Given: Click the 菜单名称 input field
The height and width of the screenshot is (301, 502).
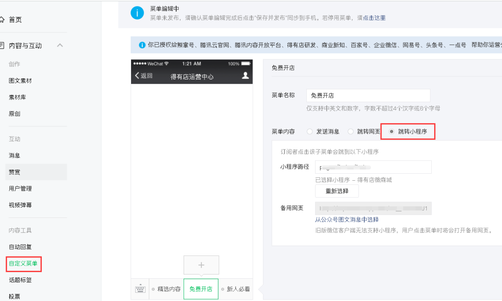Looking at the screenshot, I should tap(368, 95).
